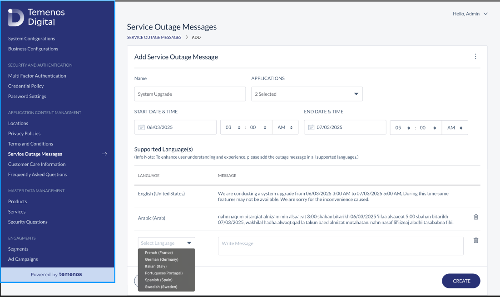Open Customer Care Information page
This screenshot has width=500, height=297.
click(x=37, y=164)
